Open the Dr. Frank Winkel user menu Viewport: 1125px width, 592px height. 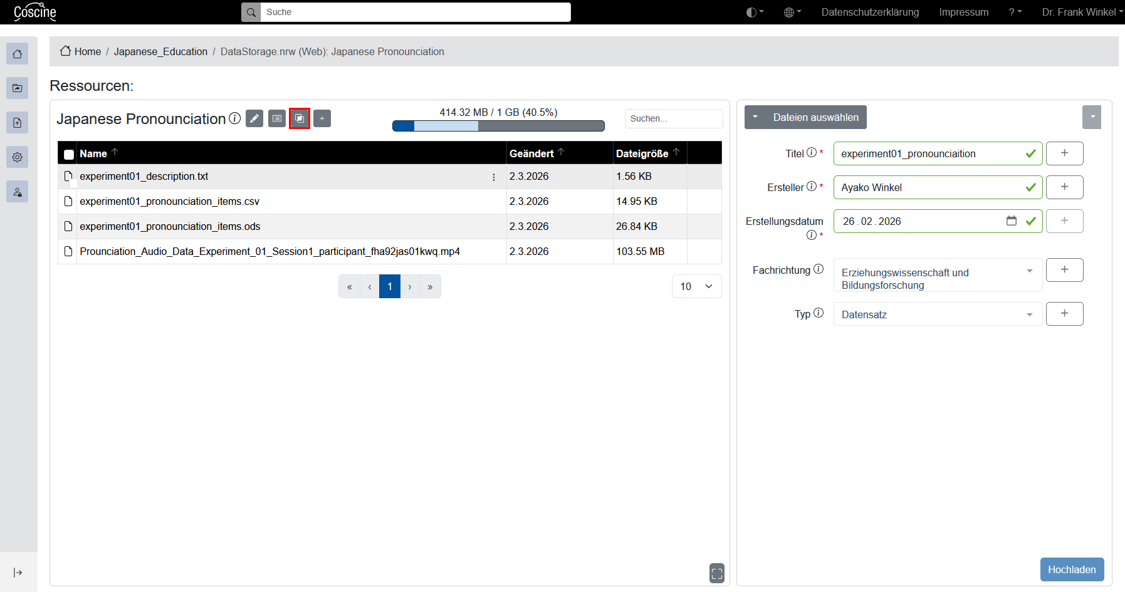pos(1082,12)
